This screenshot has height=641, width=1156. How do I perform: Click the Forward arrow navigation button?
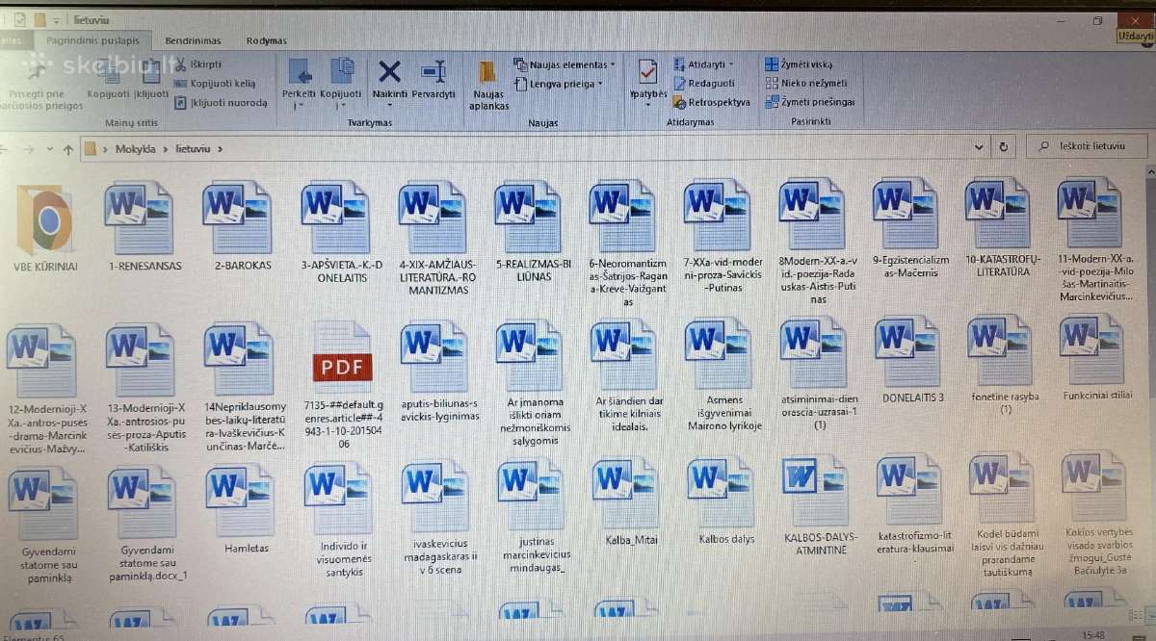[30, 149]
